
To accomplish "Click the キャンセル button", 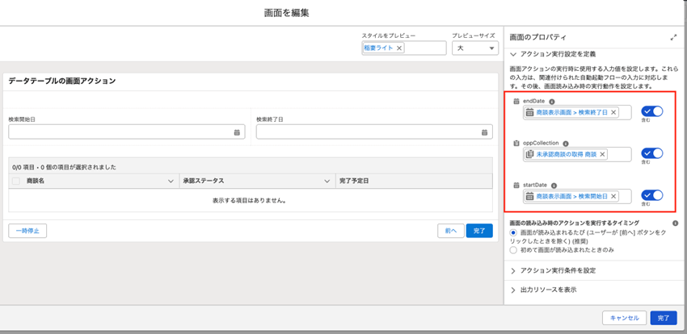I will click(x=624, y=318).
